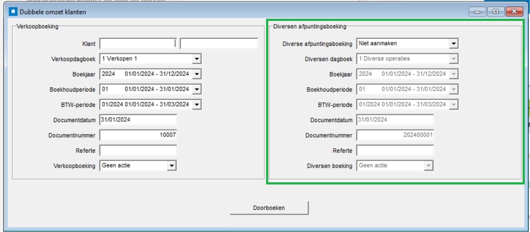Viewport: 530px width, 232px height.
Task: Open BTW-periode dropdown in Diversen afpuntingsboeking
Action: (454, 105)
